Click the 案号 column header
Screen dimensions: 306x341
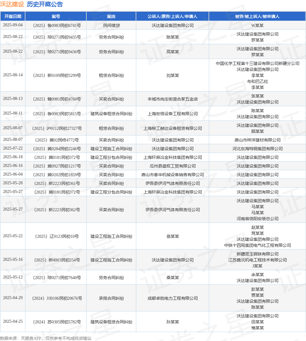(56, 16)
